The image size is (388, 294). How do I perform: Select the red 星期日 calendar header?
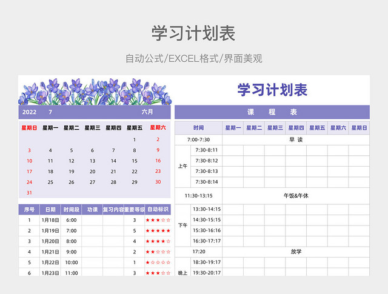tap(29, 128)
